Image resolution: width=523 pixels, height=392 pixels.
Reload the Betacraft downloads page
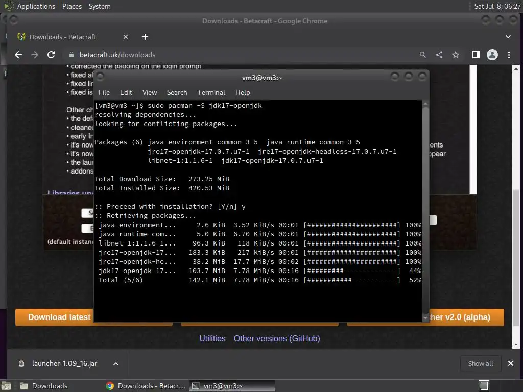(51, 55)
